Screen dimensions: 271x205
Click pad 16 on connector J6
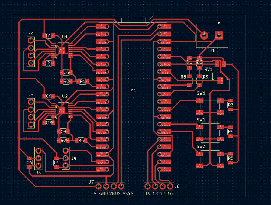tap(170, 186)
